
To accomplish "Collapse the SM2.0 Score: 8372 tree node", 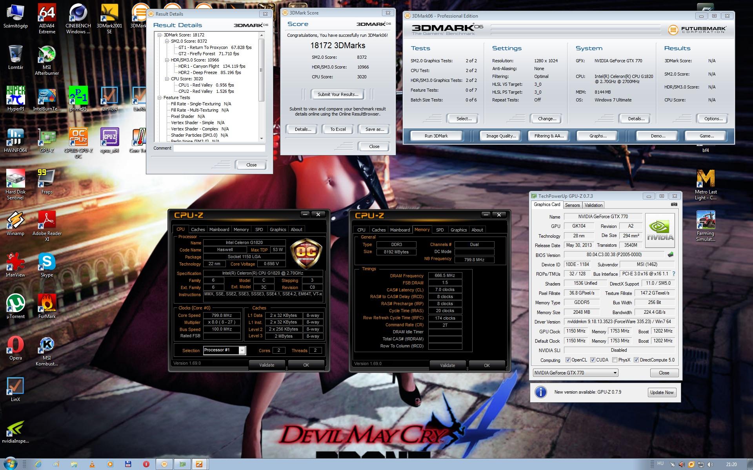I will coord(167,41).
